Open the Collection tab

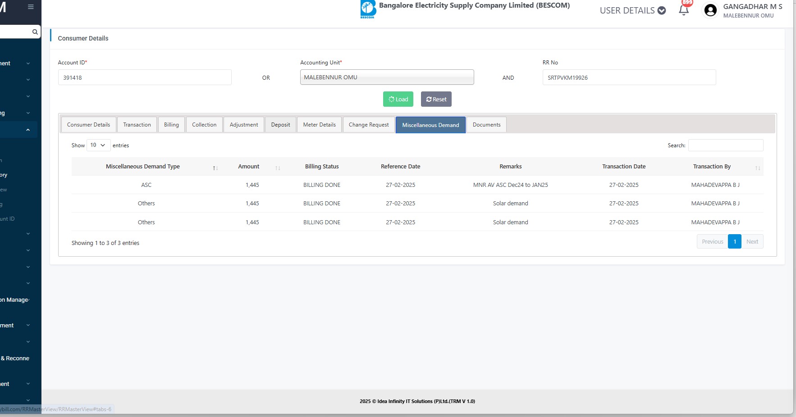[x=204, y=125]
